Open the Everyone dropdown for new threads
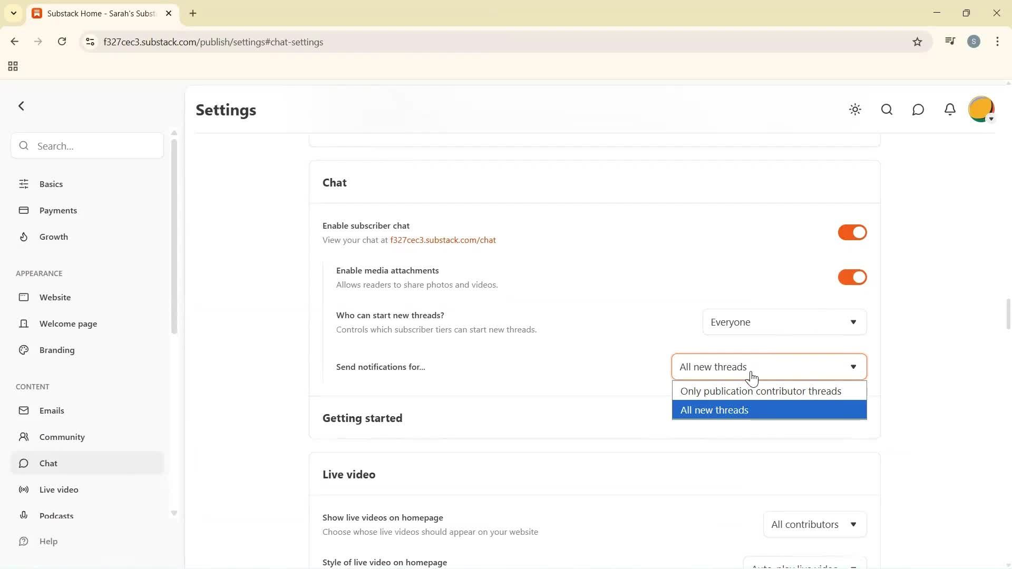1012x569 pixels. click(x=784, y=322)
